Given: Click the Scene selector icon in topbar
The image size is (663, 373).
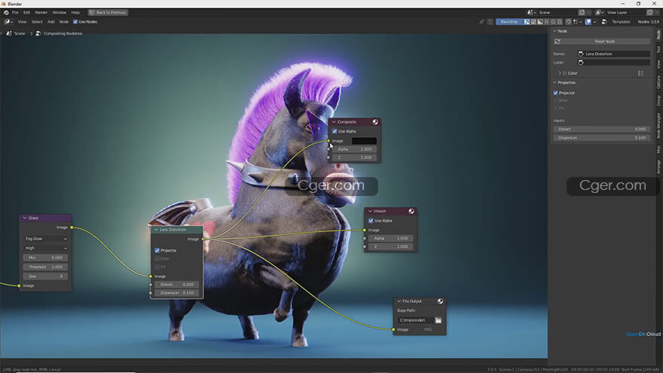Looking at the screenshot, I should 531,13.
